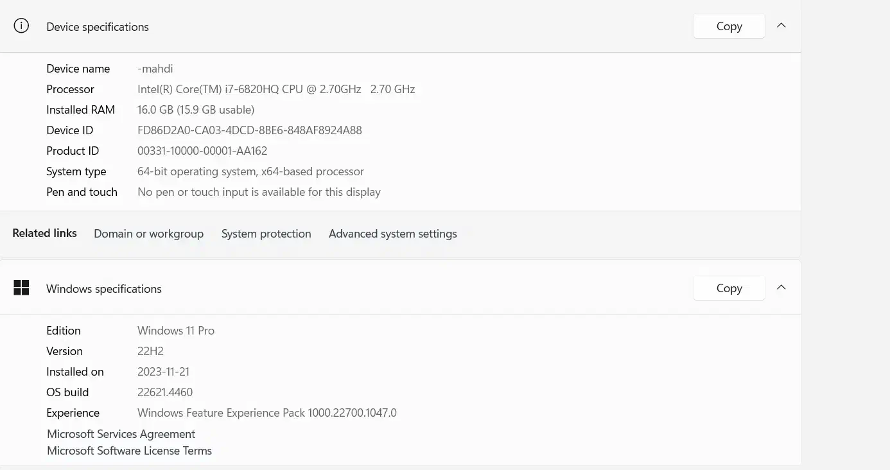This screenshot has height=470, width=890.
Task: Click the Windows 11 Pro edition text
Action: click(175, 331)
